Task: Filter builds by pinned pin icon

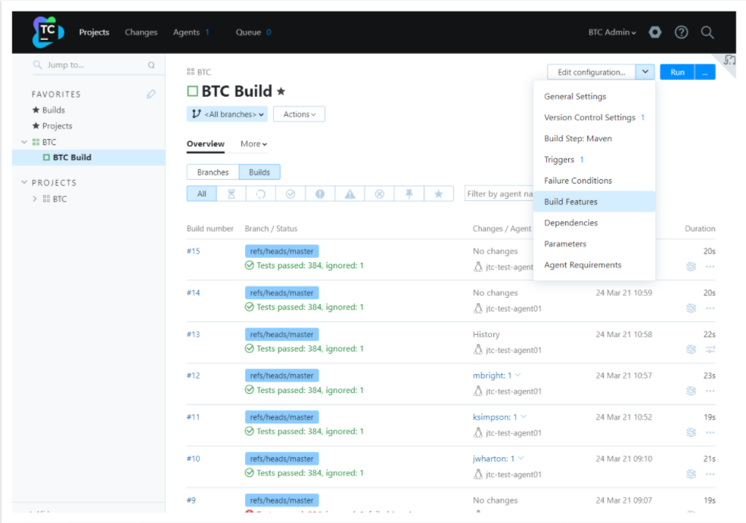Action: [409, 194]
